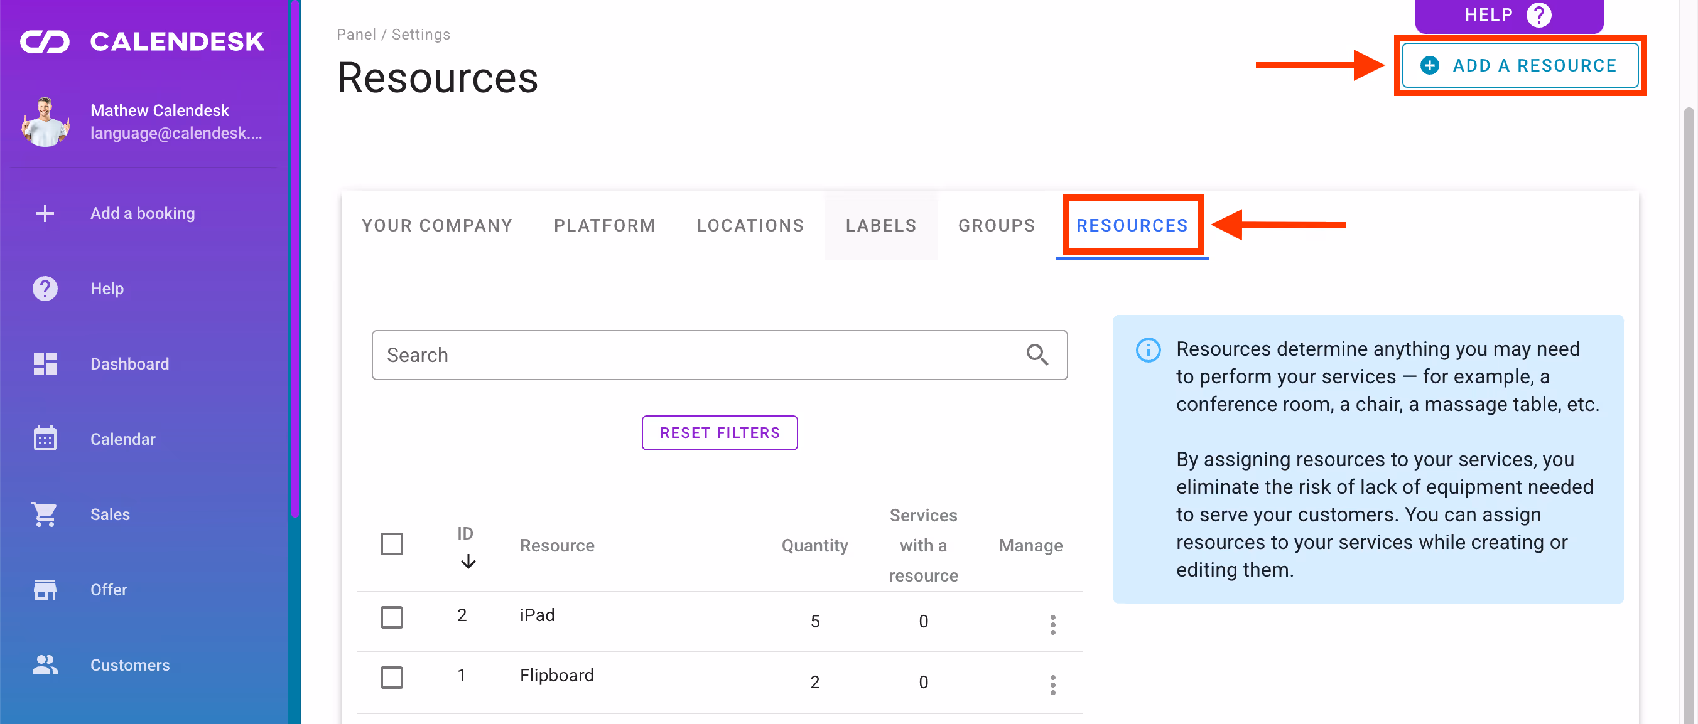Check the checkbox for the iPad resource
This screenshot has width=1698, height=724.
tap(392, 618)
